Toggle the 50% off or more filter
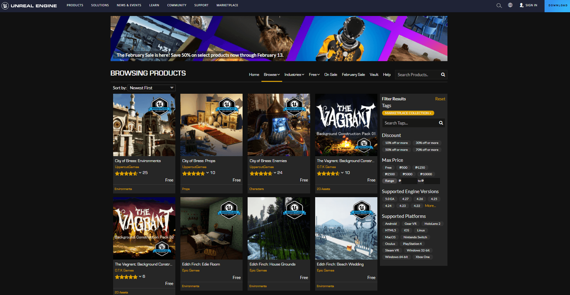Screen dimensions: 570x295 click(x=396, y=150)
